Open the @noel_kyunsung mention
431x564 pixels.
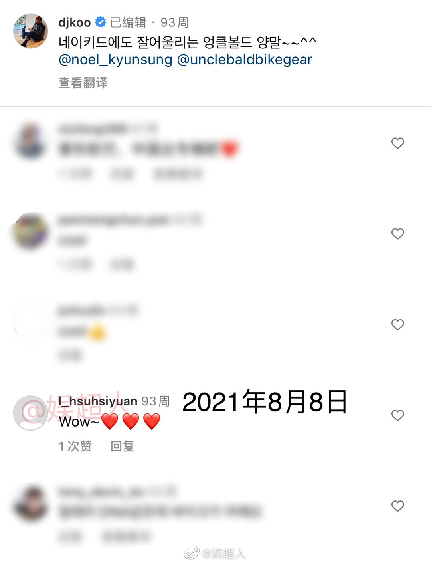[x=115, y=60]
